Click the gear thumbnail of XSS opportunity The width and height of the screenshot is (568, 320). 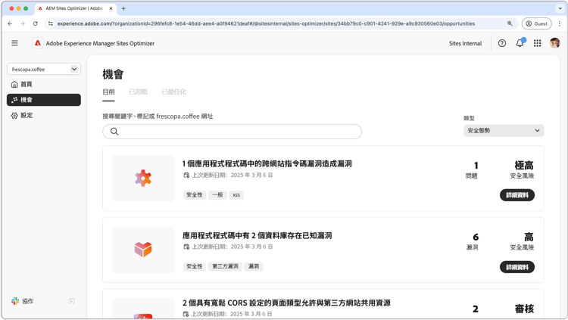click(x=143, y=178)
